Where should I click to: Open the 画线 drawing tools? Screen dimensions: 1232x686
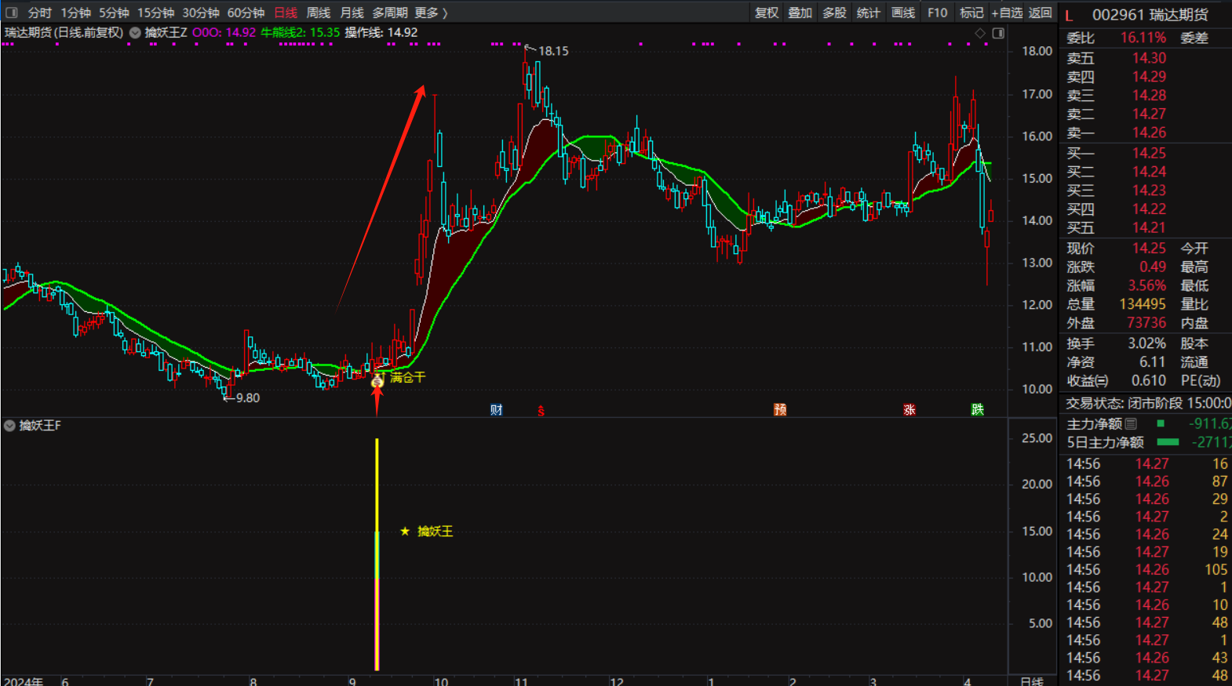(903, 13)
